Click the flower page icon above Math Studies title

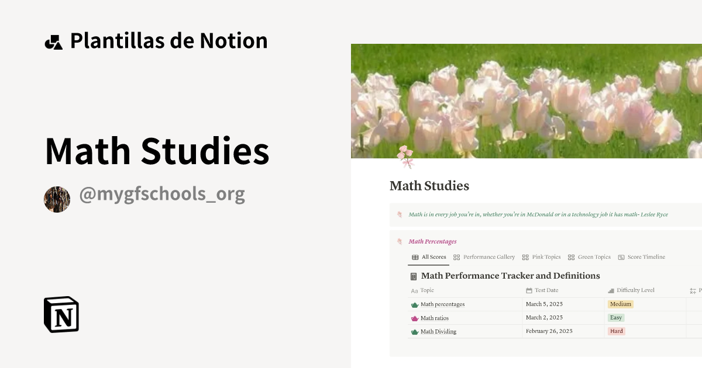pyautogui.click(x=408, y=157)
